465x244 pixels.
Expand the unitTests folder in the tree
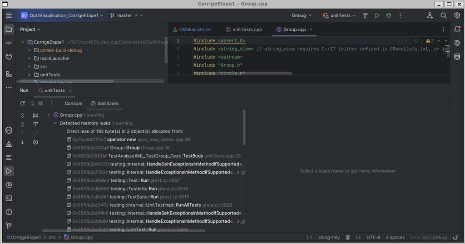[x=29, y=75]
